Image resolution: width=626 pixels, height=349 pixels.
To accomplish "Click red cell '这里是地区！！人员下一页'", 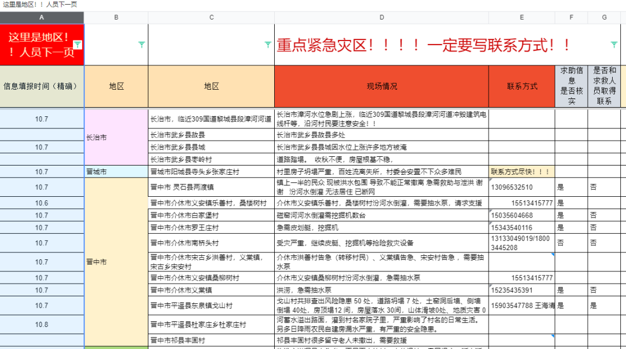I will [x=42, y=44].
